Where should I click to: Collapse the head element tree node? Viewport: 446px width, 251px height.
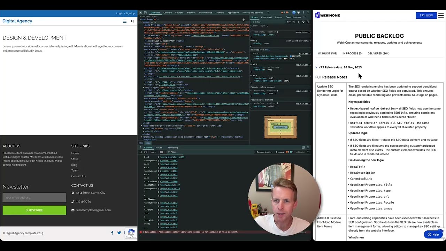pos(142,22)
